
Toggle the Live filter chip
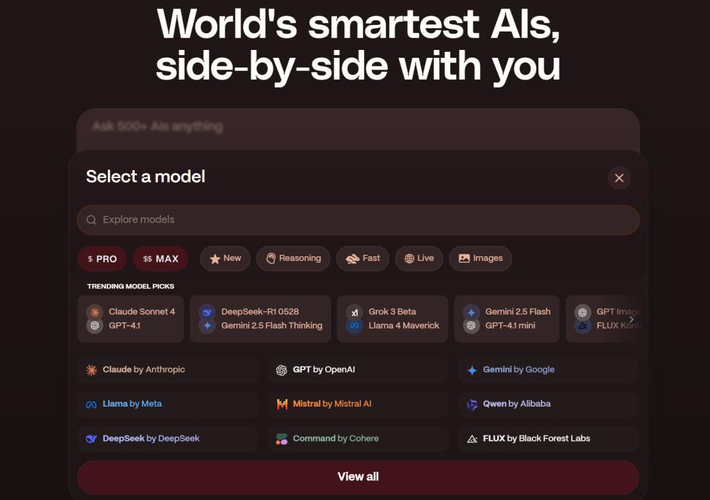419,258
